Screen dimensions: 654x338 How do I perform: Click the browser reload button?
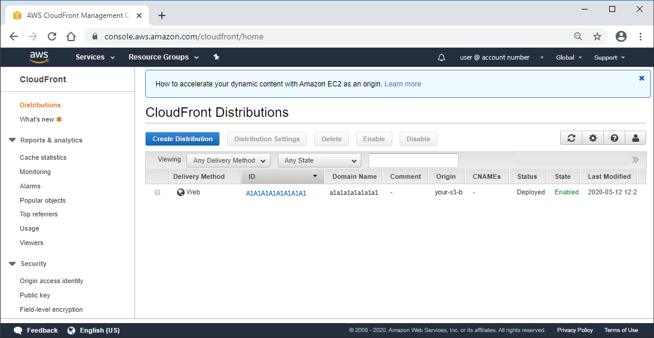[52, 36]
